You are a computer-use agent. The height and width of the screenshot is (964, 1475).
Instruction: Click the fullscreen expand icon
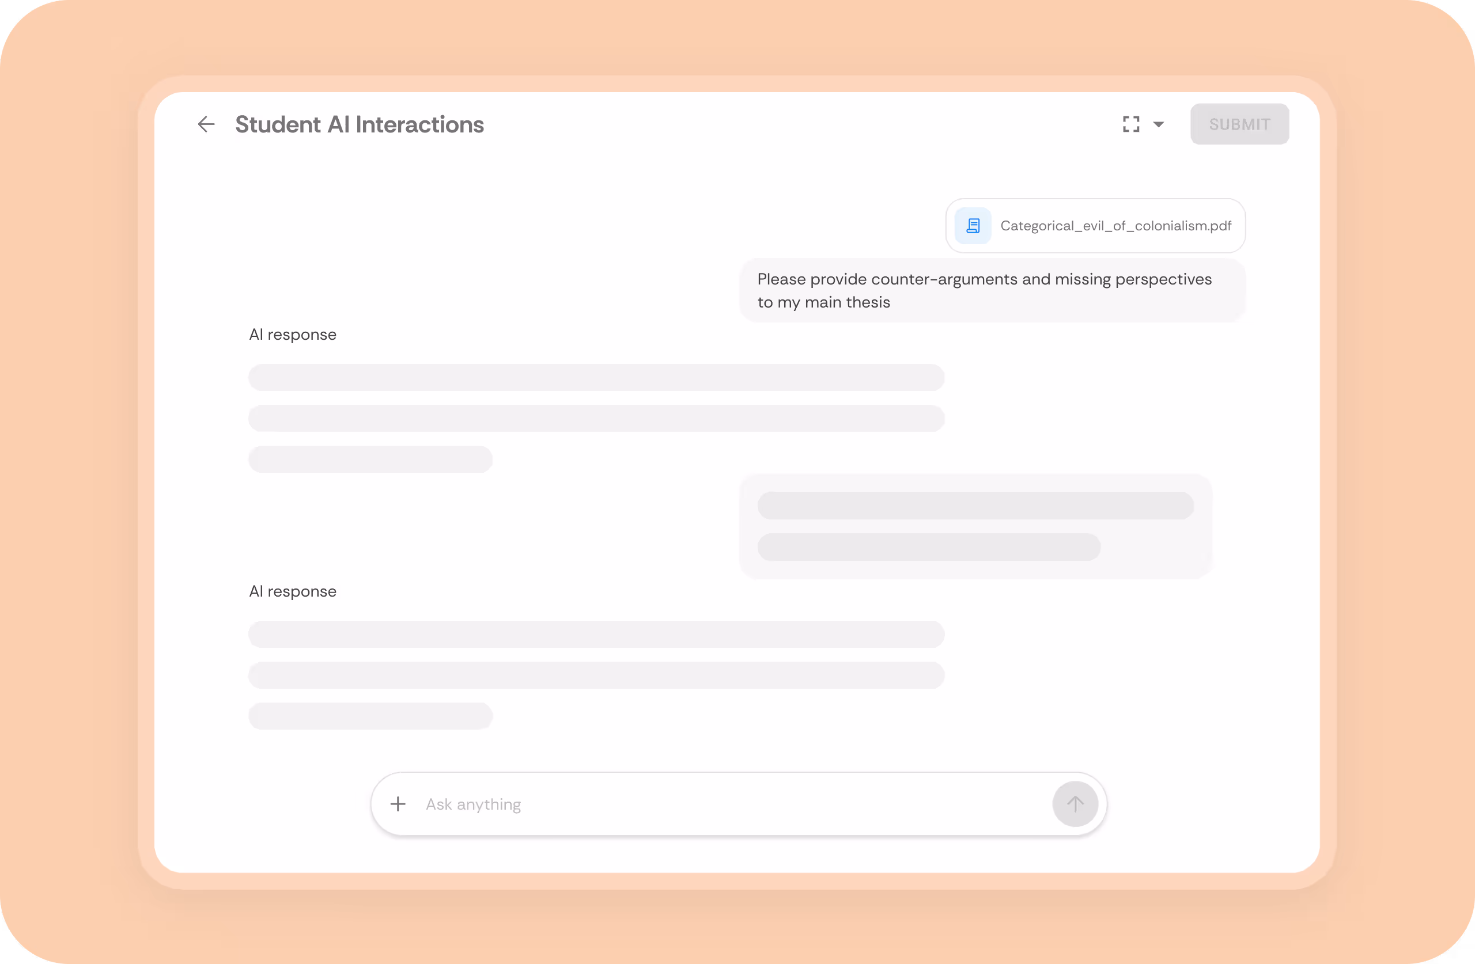point(1131,124)
